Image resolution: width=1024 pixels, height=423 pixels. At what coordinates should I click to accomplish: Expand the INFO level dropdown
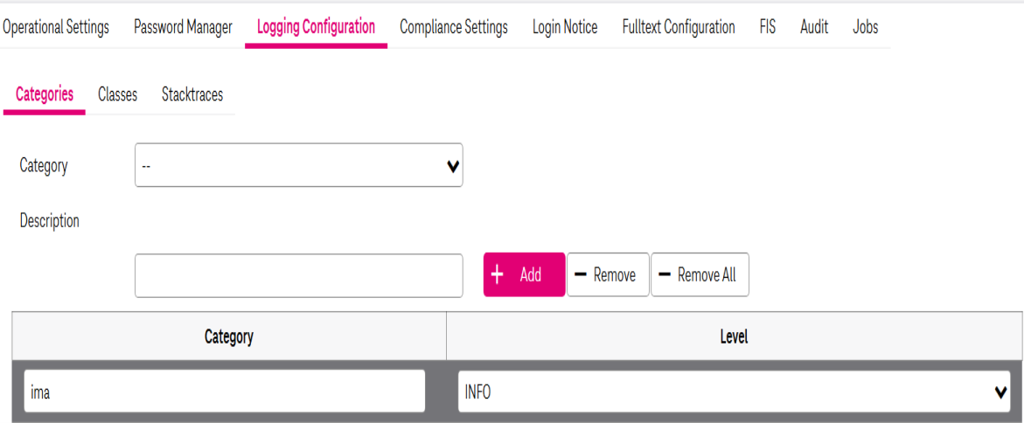(734, 392)
